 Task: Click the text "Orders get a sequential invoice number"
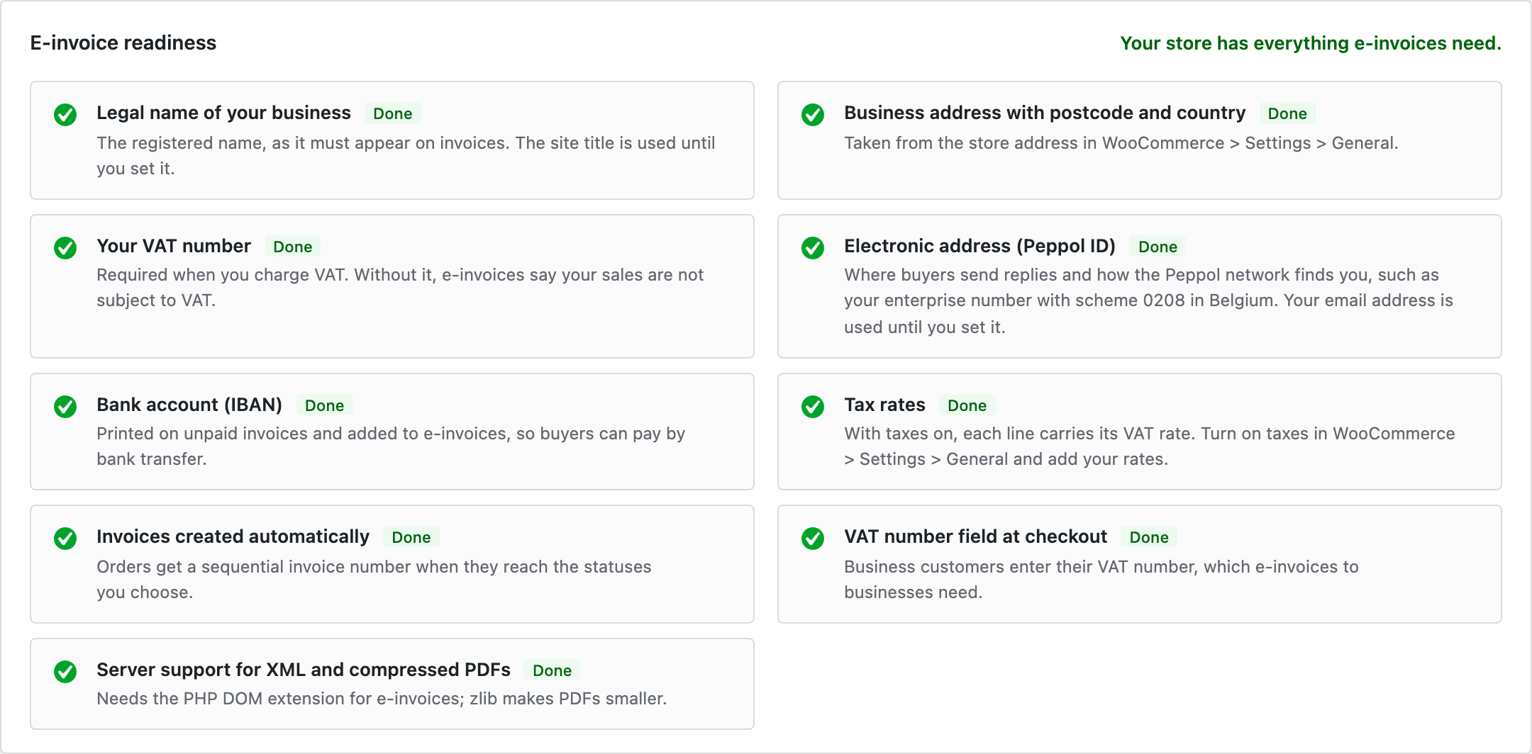374,580
